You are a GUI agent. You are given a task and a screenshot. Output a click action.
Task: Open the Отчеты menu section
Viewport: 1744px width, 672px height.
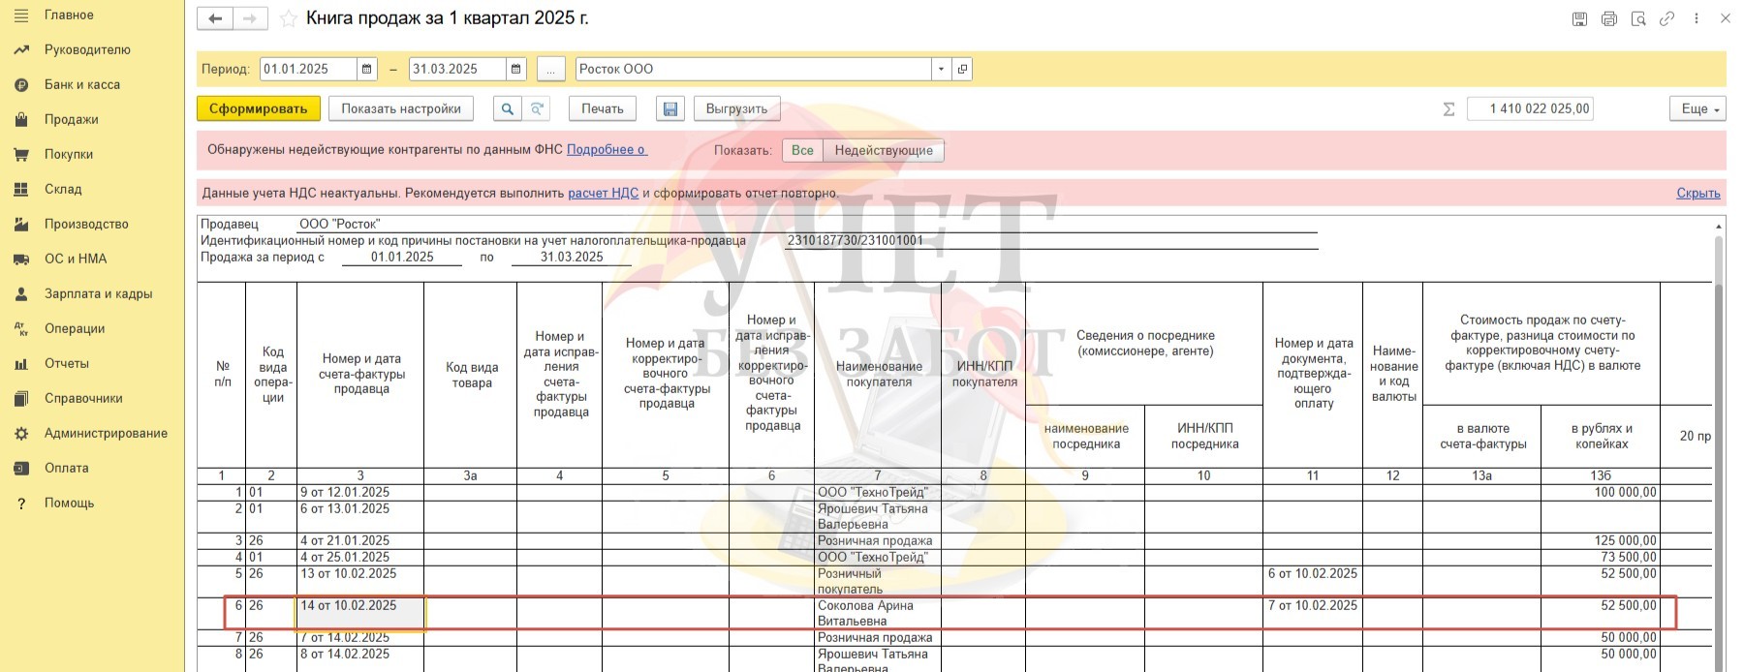[x=67, y=363]
